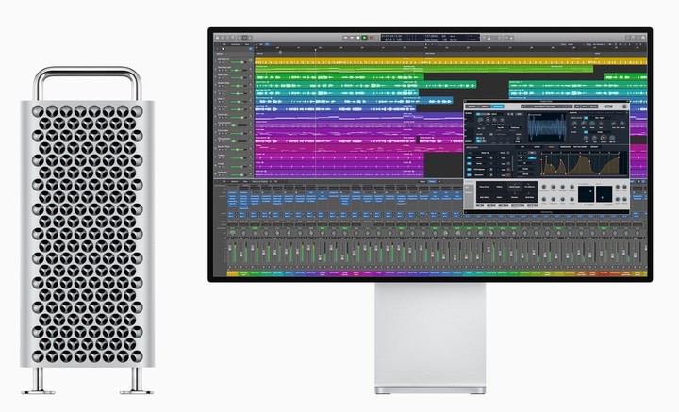Start playback with the green Play button

(x=365, y=37)
